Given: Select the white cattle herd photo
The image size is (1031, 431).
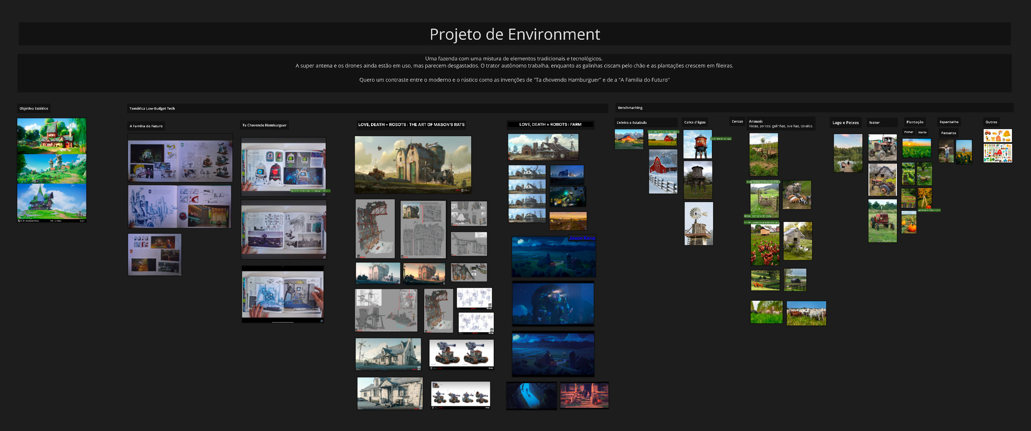Looking at the screenshot, I should point(806,313).
